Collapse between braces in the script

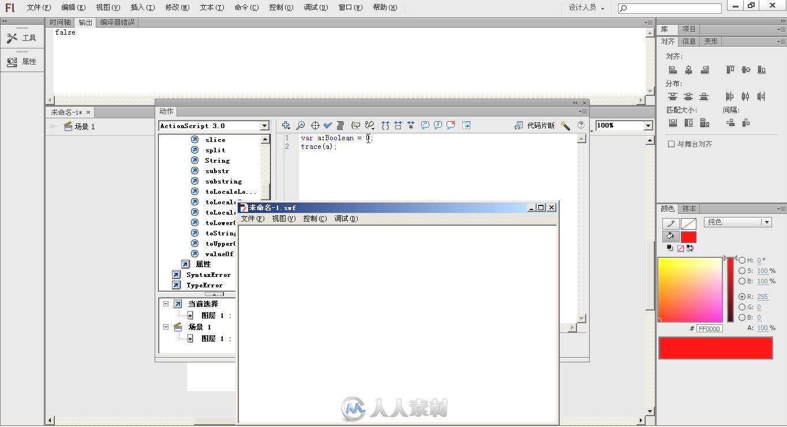click(x=385, y=125)
